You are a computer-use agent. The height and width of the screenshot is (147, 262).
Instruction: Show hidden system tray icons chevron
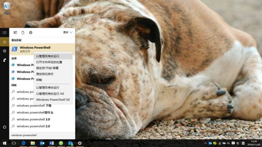click(206, 143)
